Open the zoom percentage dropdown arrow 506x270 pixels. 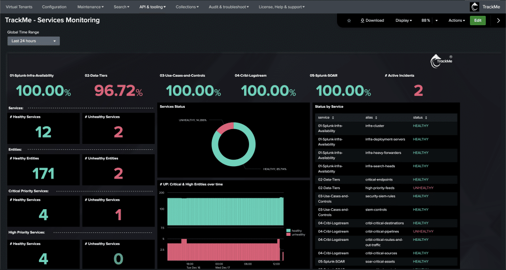pyautogui.click(x=436, y=21)
